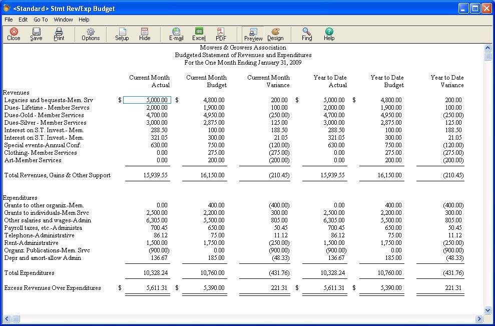Export the statement to Excel

pos(199,34)
